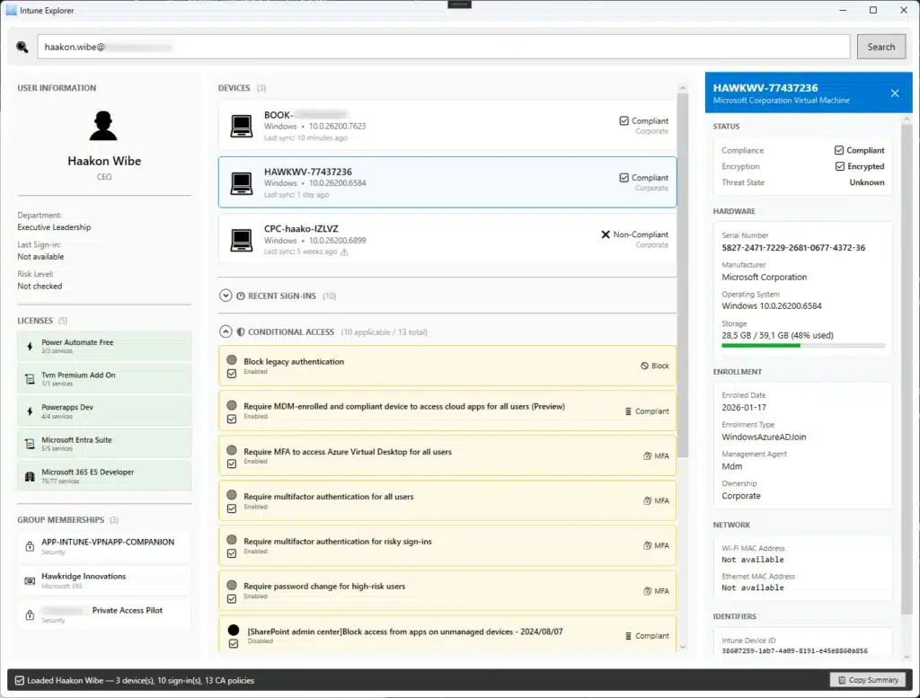Click the Power Automate Free license icon

coord(31,346)
